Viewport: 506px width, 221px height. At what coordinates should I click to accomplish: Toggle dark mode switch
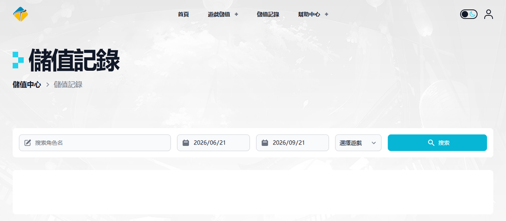pyautogui.click(x=468, y=14)
